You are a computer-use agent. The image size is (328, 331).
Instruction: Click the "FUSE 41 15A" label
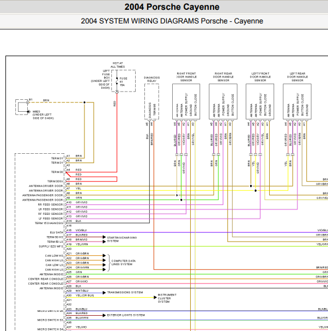pos(123,82)
